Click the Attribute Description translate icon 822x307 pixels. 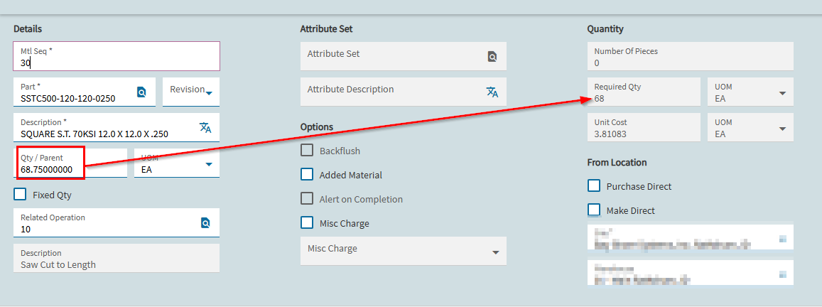point(492,92)
